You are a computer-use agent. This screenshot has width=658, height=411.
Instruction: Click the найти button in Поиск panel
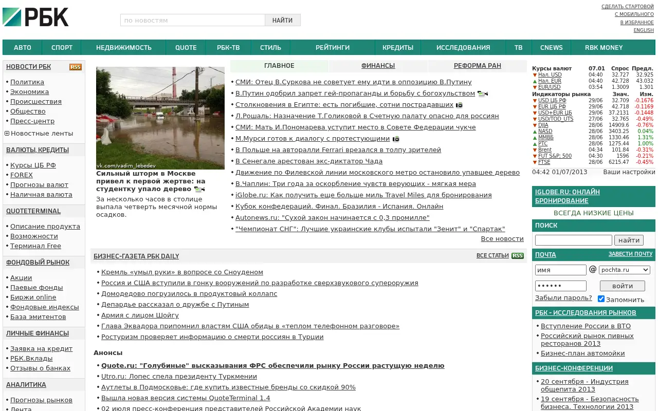click(629, 240)
